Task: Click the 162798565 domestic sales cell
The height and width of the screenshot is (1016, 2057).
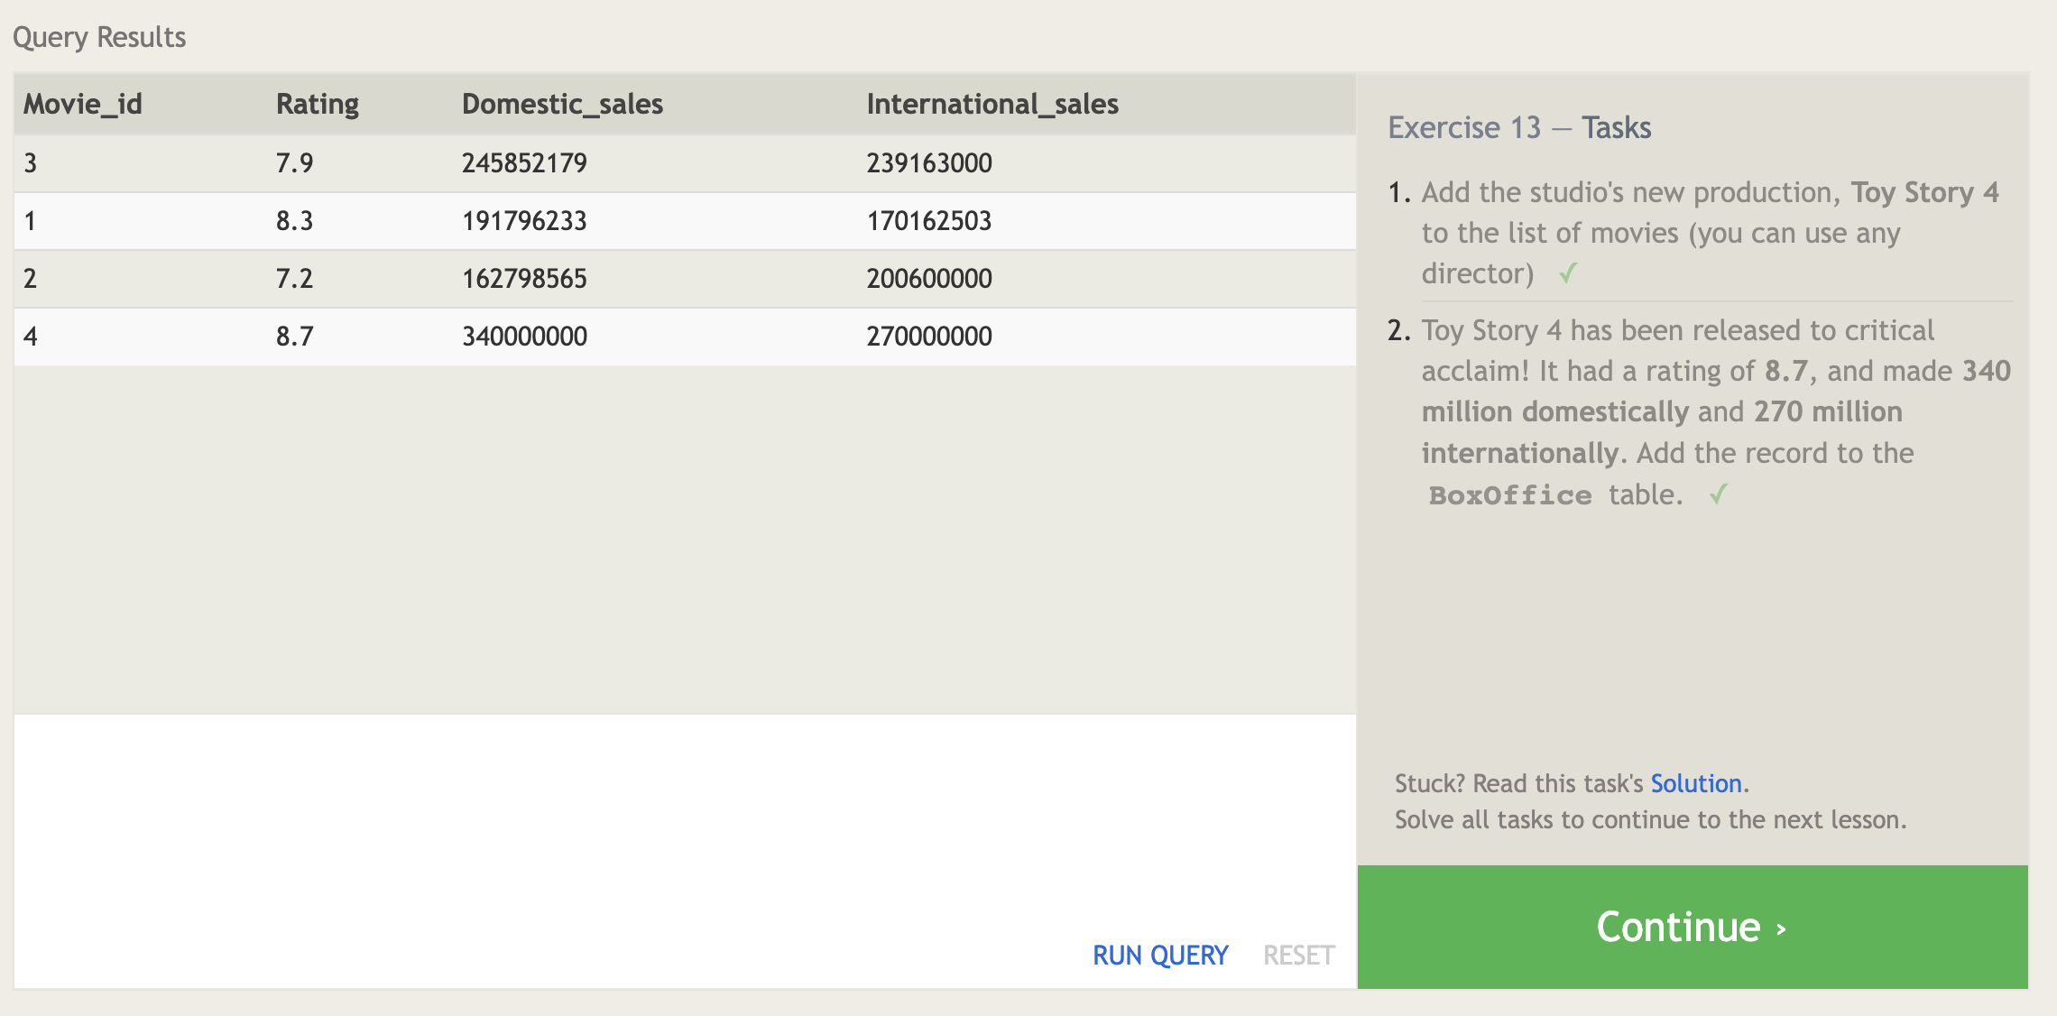Action: point(524,279)
